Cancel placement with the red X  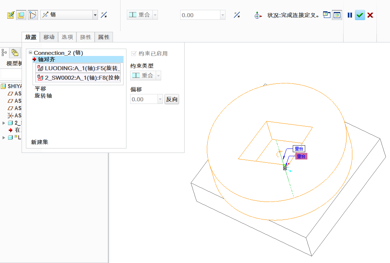coord(370,15)
